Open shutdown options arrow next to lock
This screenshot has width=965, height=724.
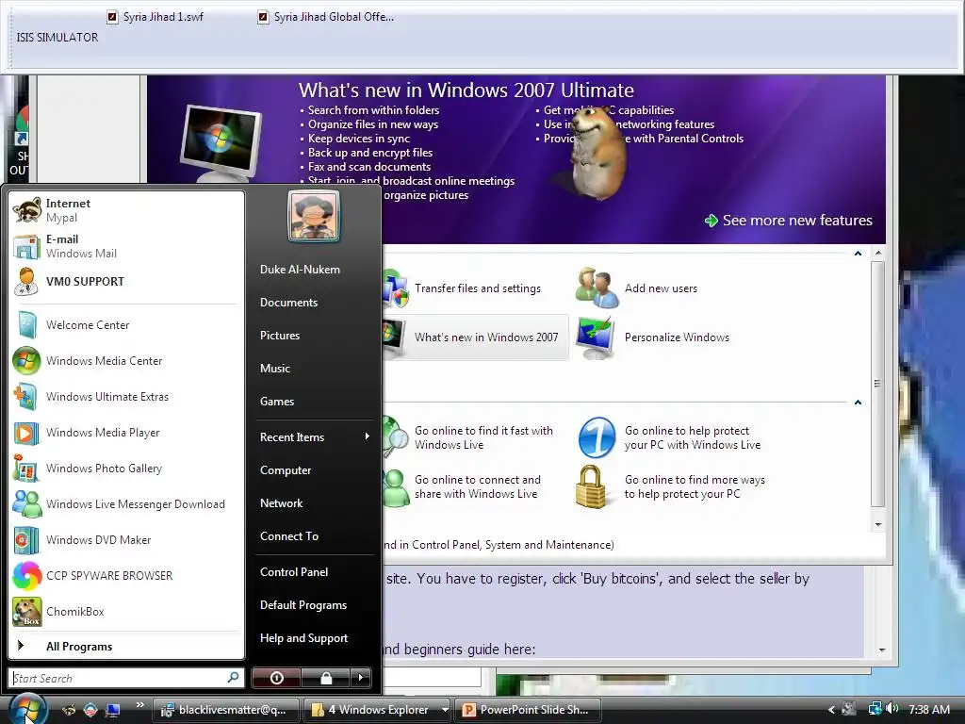coord(361,678)
